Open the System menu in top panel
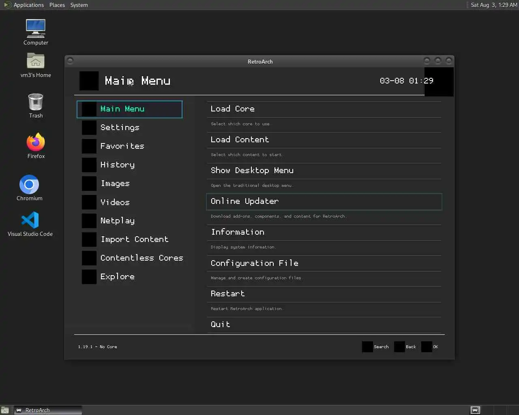This screenshot has width=519, height=415. click(79, 5)
